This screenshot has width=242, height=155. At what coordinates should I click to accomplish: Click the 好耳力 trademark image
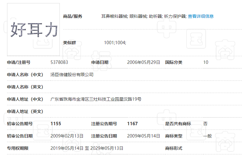33,29
